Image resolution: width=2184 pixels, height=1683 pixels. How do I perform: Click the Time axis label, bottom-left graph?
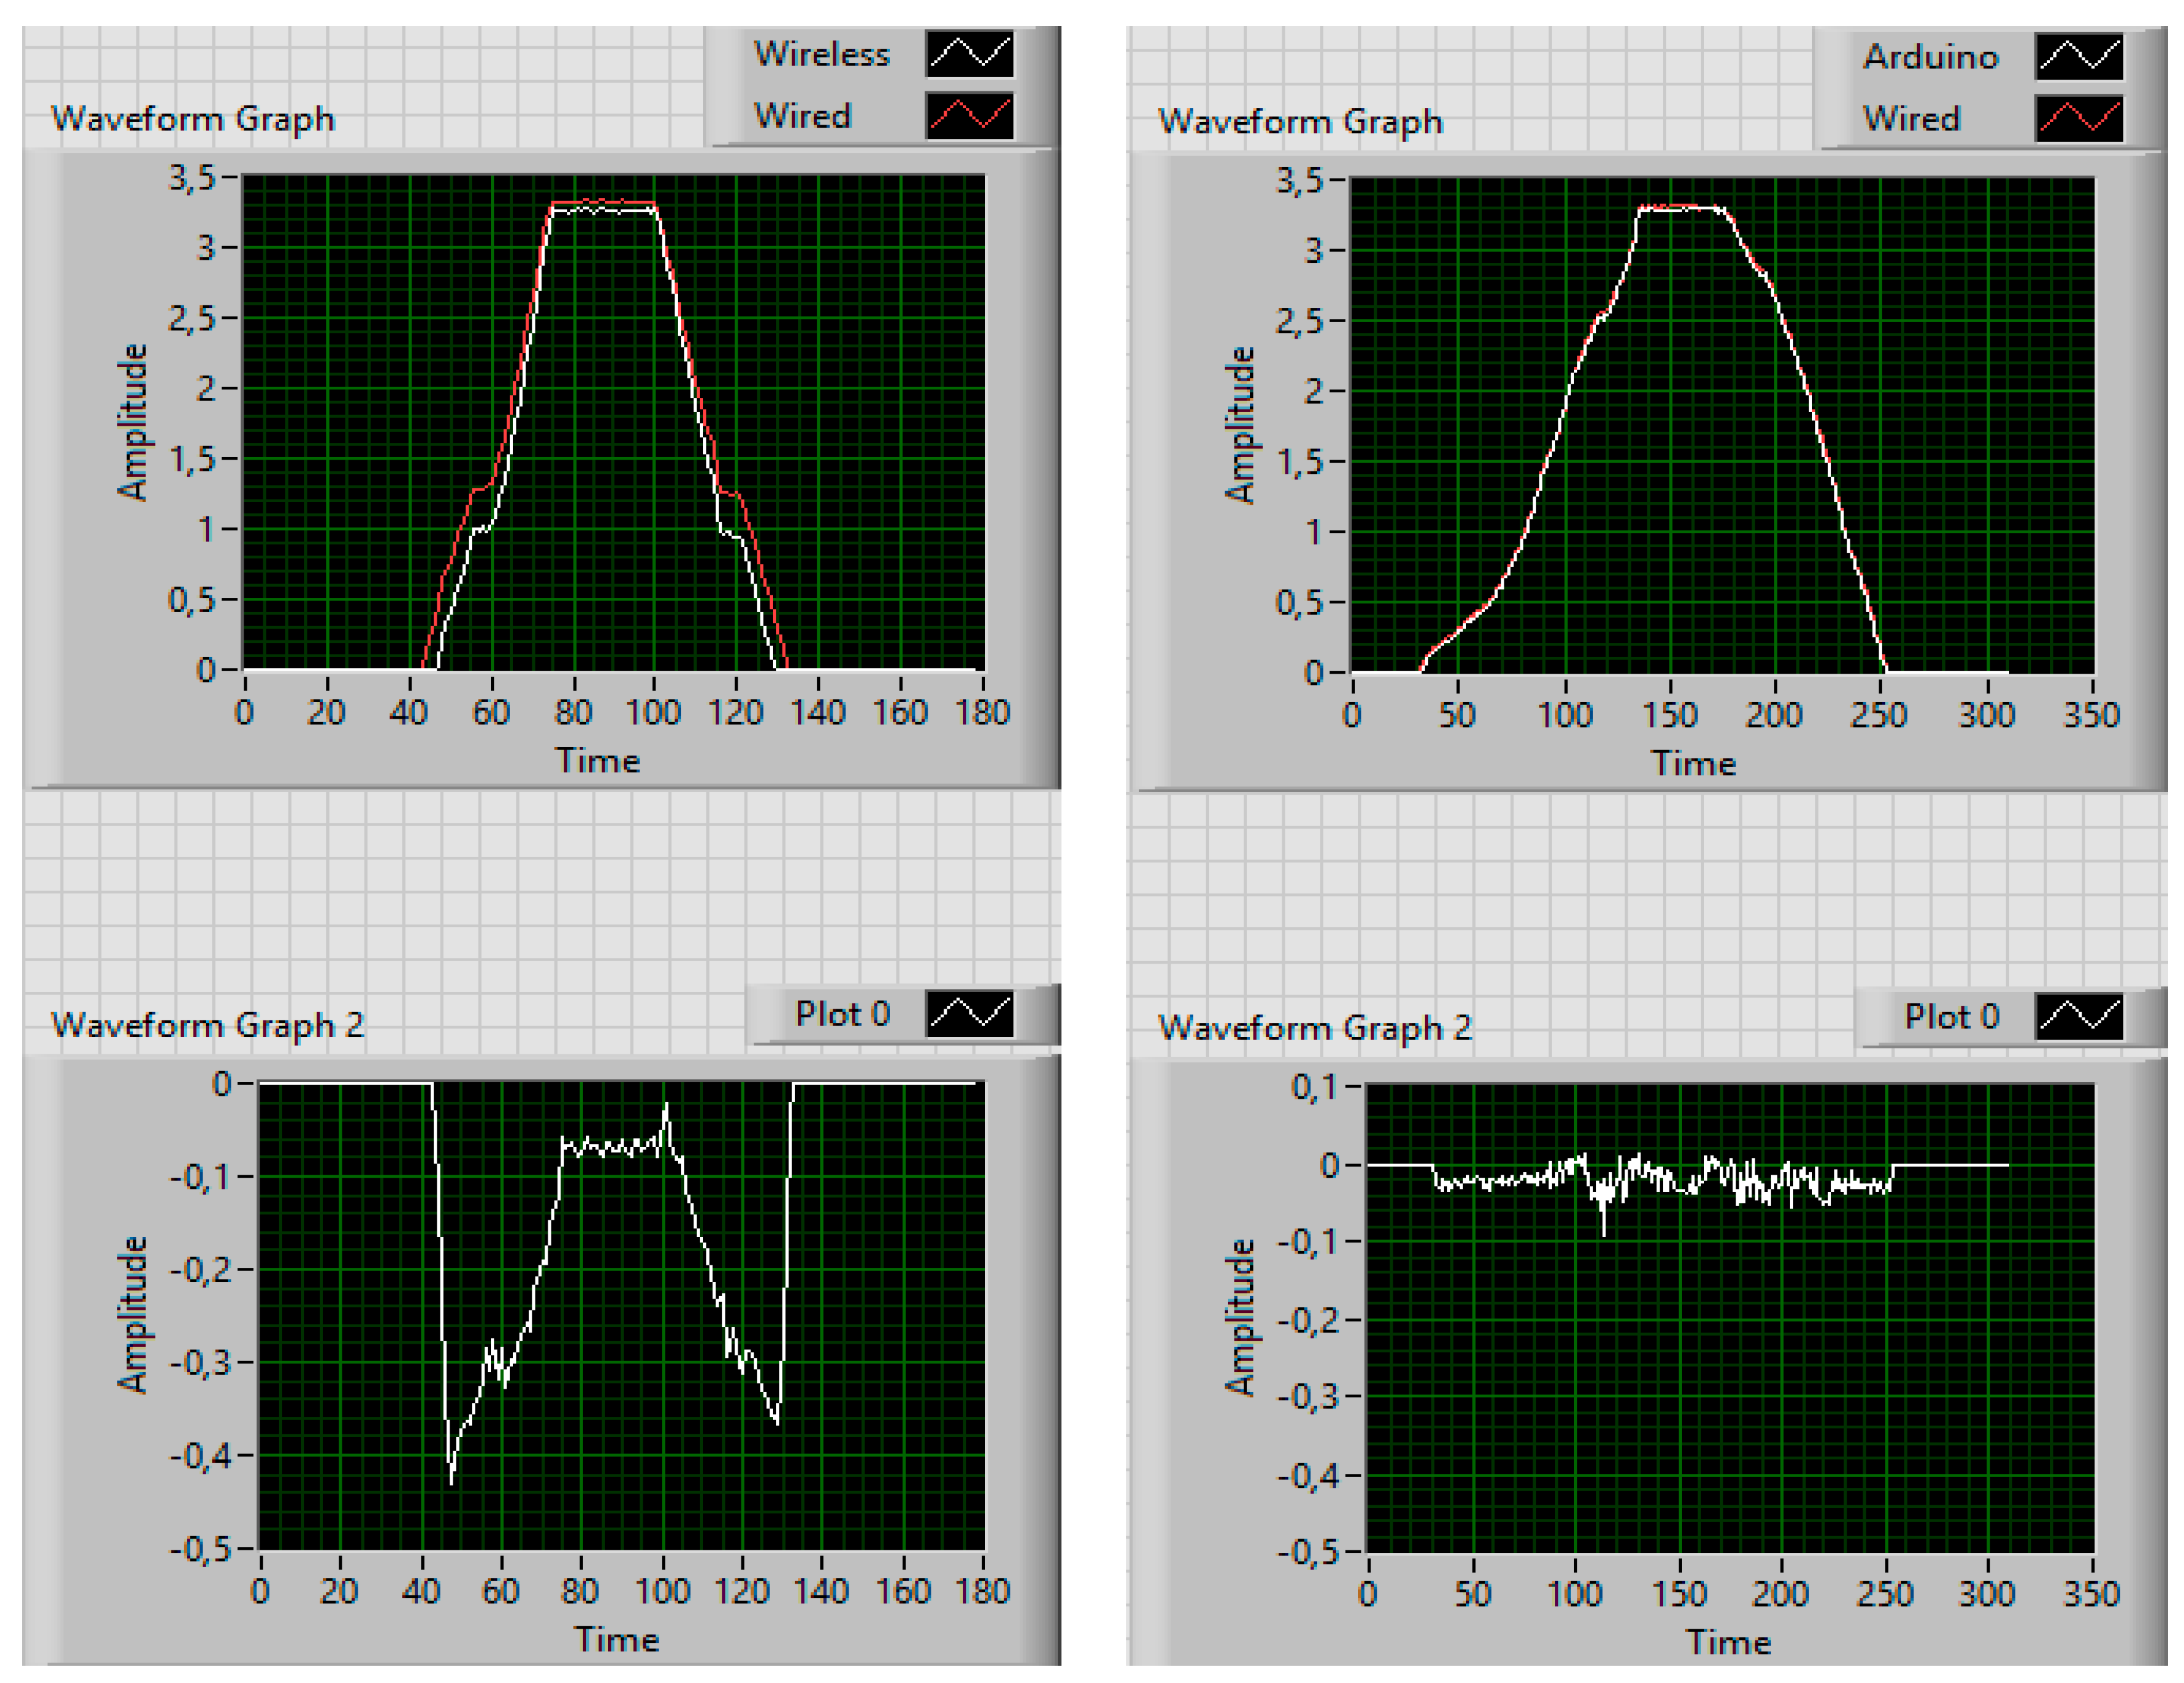point(616,1640)
